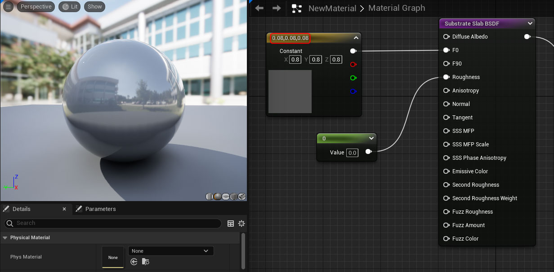Select the sphere preview mesh shape
This screenshot has width=554, height=272.
[x=217, y=197]
